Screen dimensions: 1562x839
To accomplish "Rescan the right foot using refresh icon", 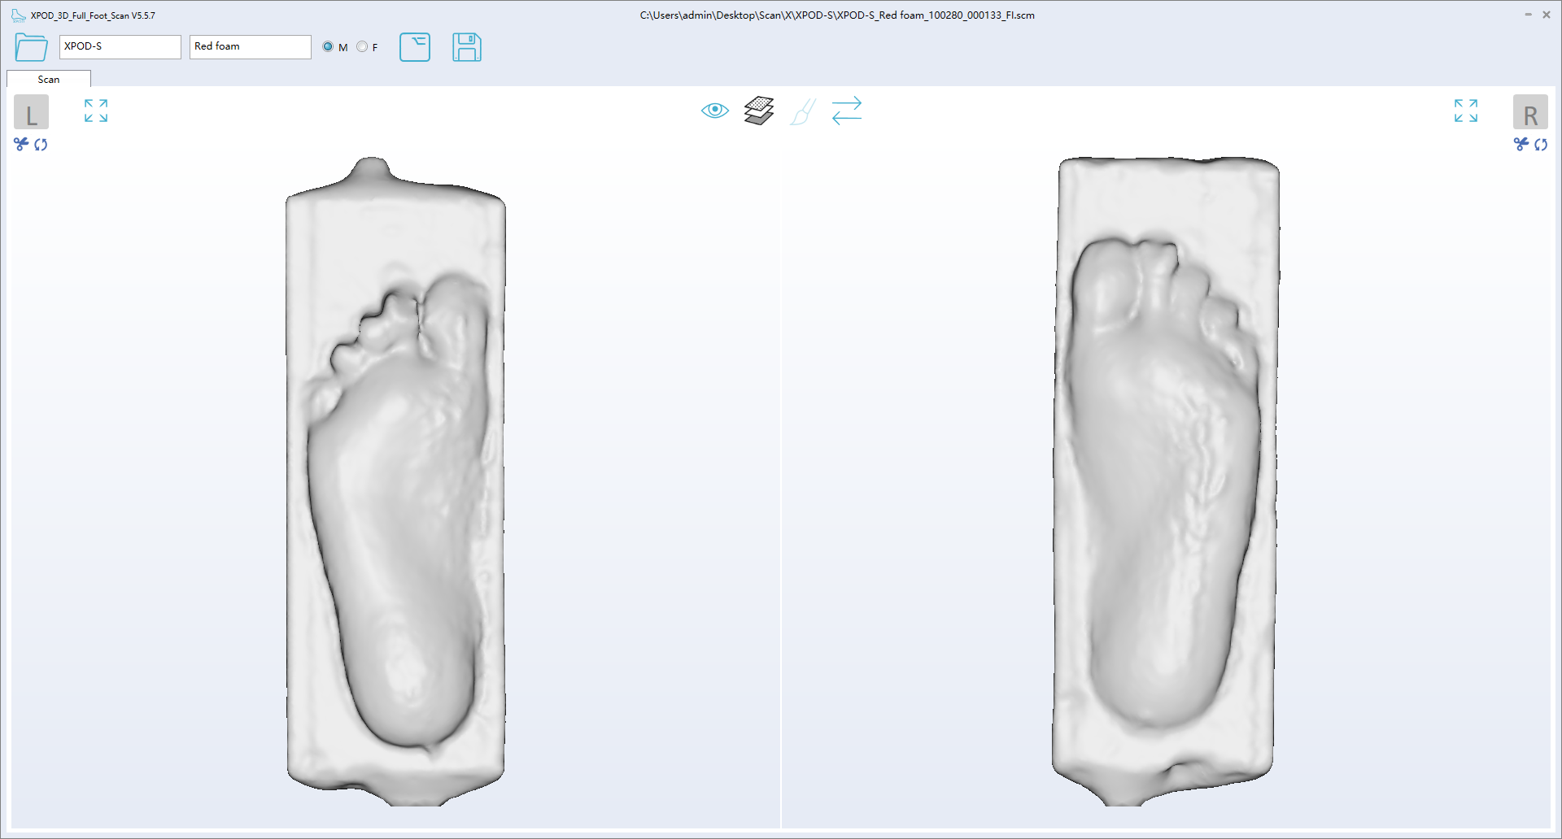I will pos(1542,145).
